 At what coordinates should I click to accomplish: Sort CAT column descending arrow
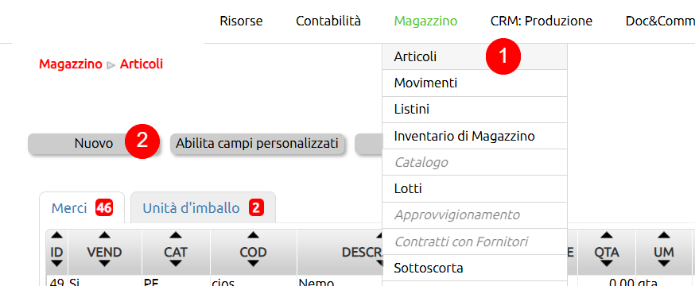(x=176, y=264)
